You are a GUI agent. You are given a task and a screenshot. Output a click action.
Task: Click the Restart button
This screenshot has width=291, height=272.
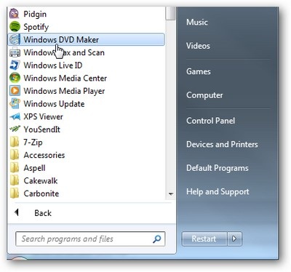[204, 239]
